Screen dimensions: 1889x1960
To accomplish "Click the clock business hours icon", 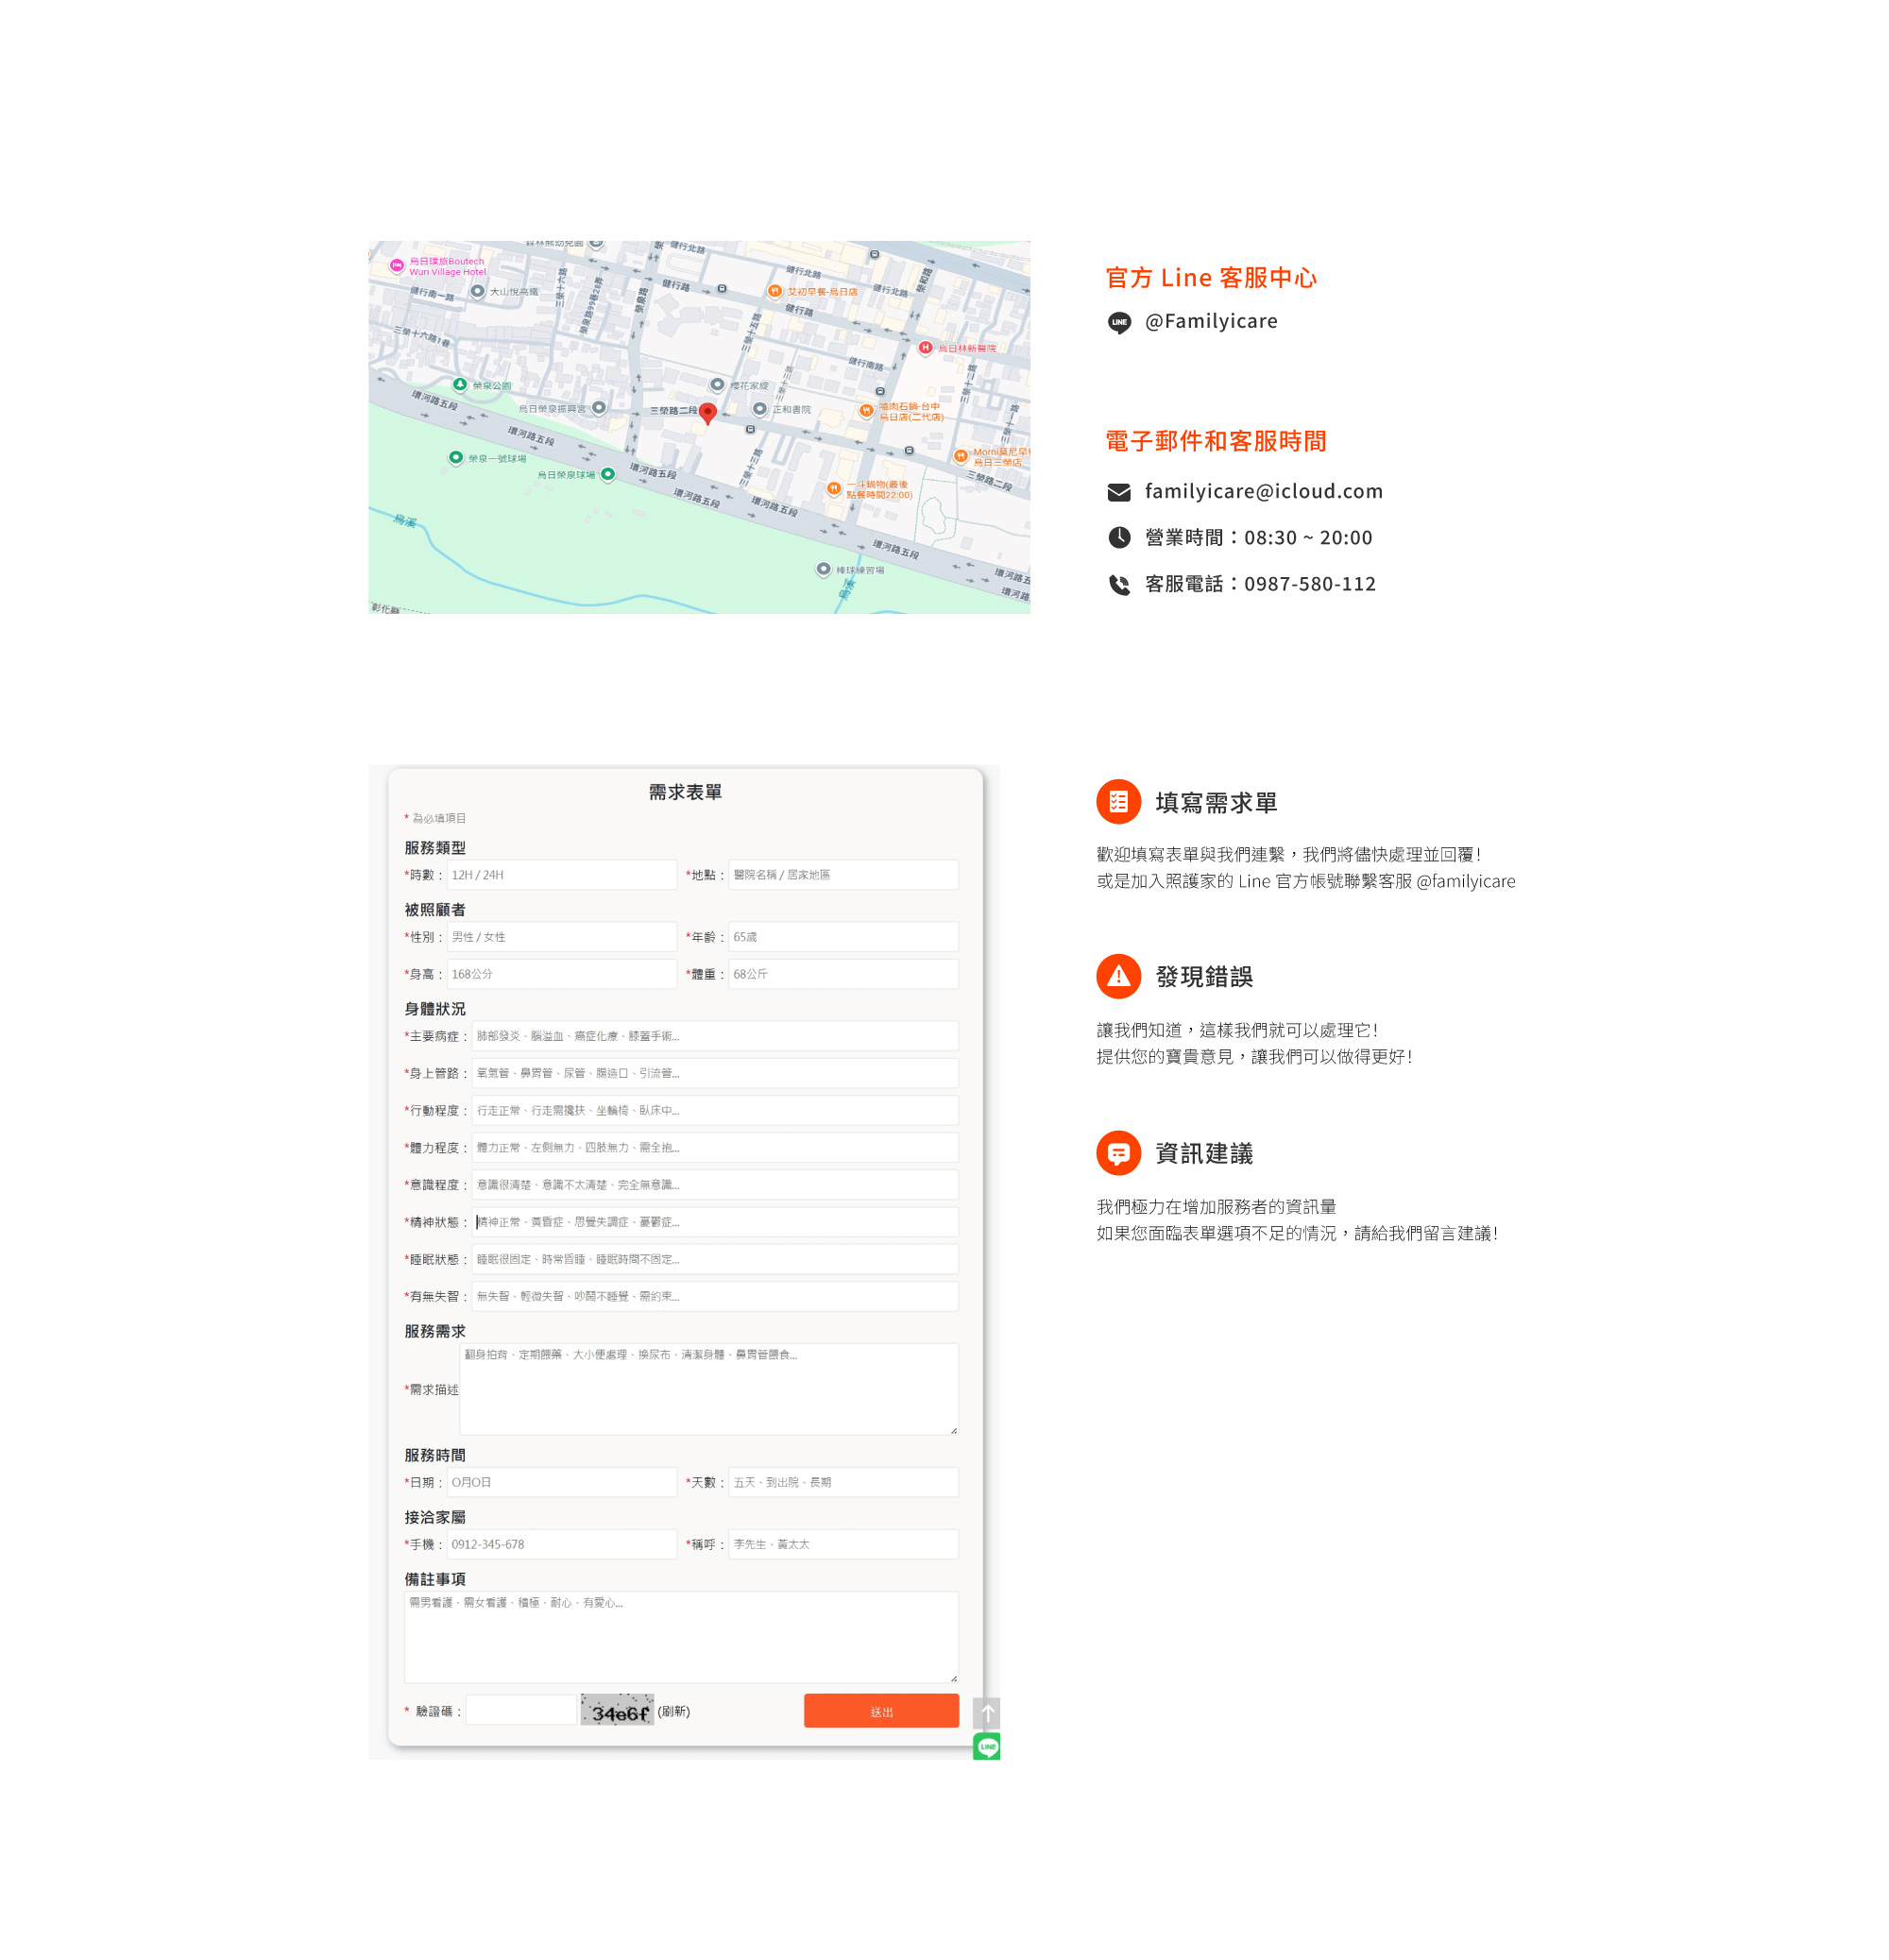I will (1119, 538).
